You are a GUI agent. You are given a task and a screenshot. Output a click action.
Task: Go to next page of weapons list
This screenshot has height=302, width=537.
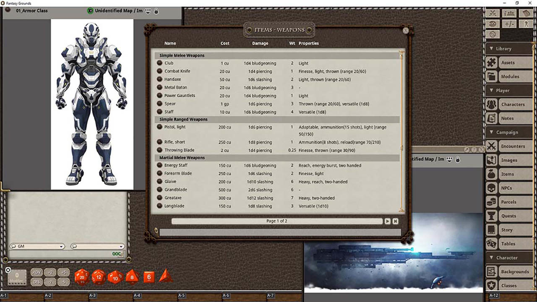387,221
